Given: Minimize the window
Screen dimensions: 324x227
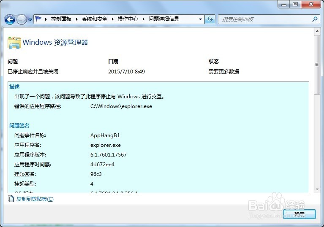Looking at the screenshot, I should [284, 5].
